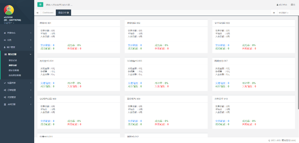Click the bank icon beside API管理

coord(5,104)
